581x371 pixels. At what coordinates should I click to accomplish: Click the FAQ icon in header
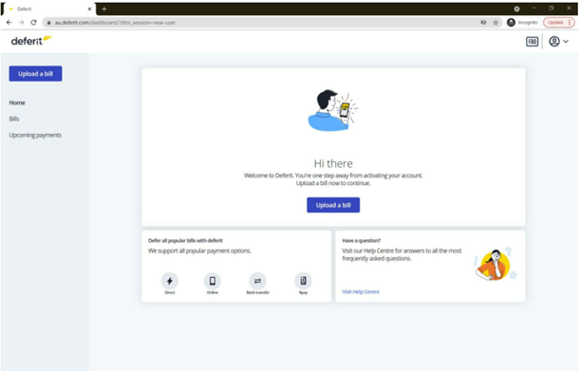point(532,42)
